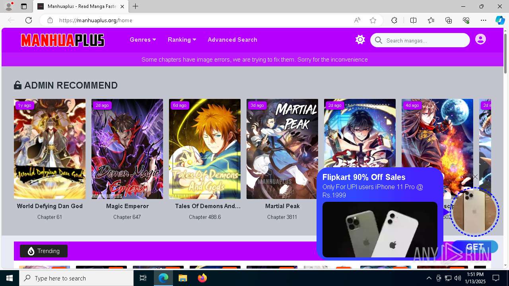Open File Explorer from taskbar
The height and width of the screenshot is (286, 509).
pyautogui.click(x=183, y=278)
